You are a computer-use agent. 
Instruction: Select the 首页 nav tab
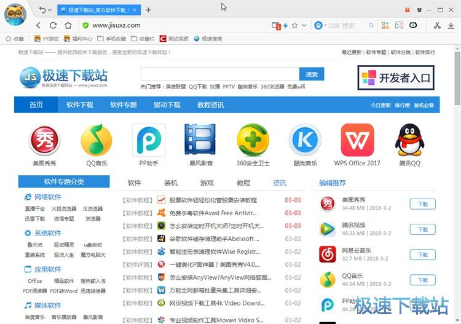coord(36,105)
